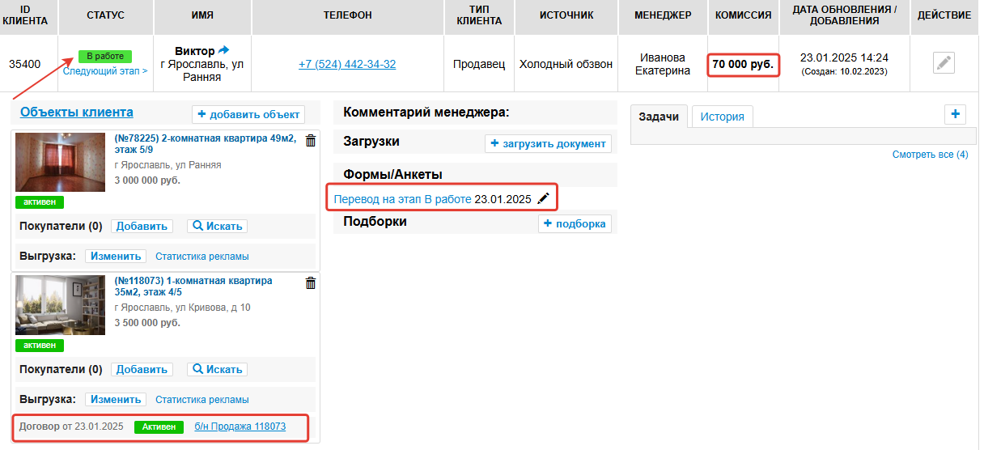This screenshot has width=984, height=450.
Task: Open Смотреть все (4) tasks link
Action: point(930,155)
